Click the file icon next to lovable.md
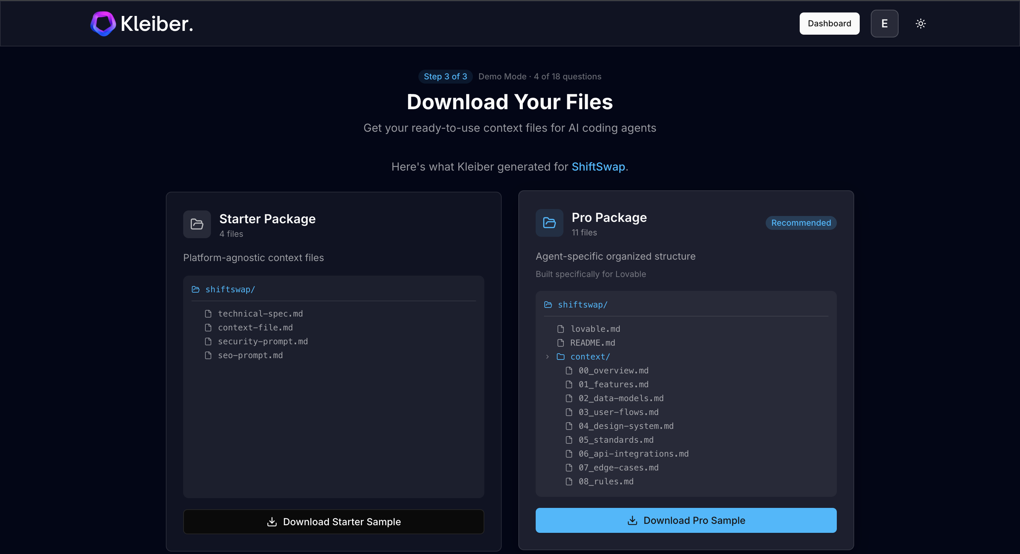1020x554 pixels. tap(560, 328)
